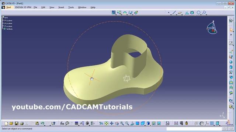Open the shading render style dropdown arrow
Image resolution: width=236 pixels, height=132 pixels.
(150, 125)
